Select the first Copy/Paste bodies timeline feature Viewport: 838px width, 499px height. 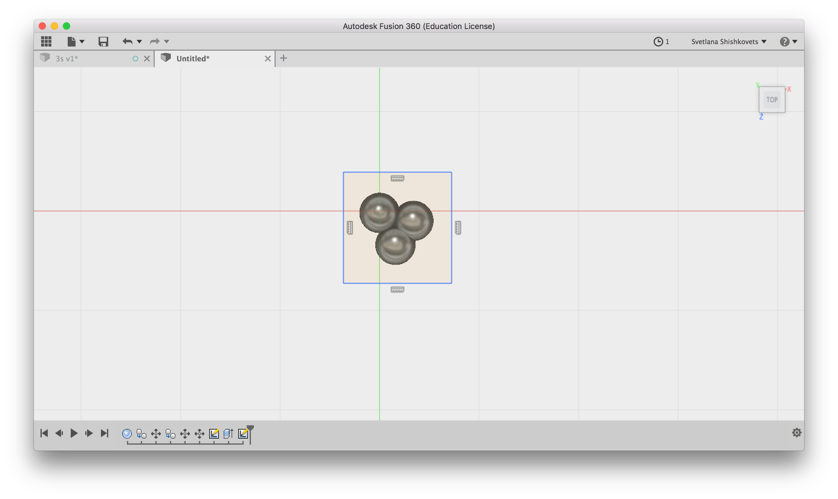141,434
